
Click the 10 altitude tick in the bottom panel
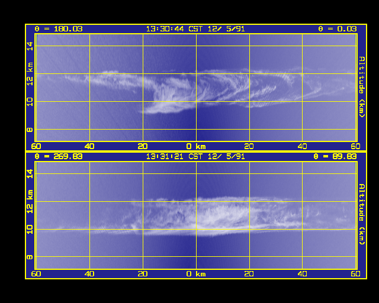click(x=30, y=229)
